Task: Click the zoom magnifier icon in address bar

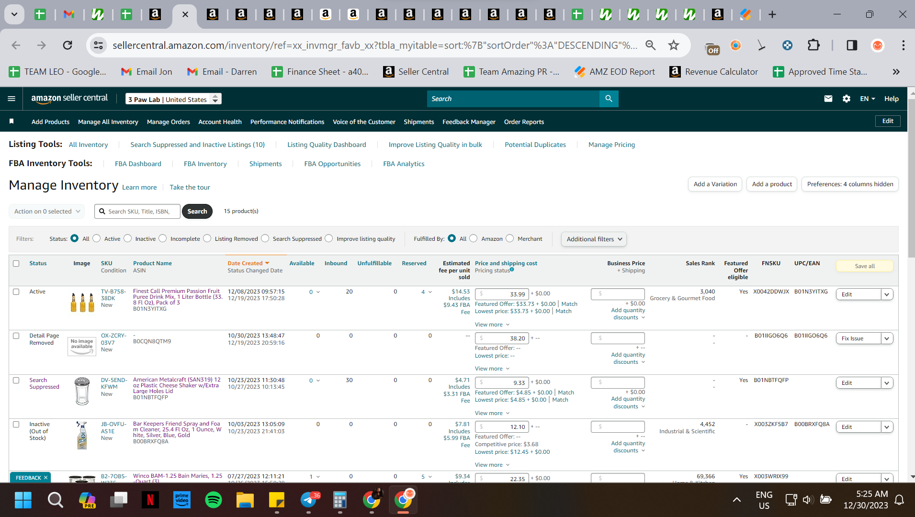Action: tap(650, 45)
